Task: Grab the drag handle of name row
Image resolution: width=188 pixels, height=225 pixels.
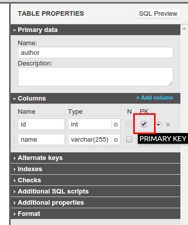Action: [x=14, y=140]
